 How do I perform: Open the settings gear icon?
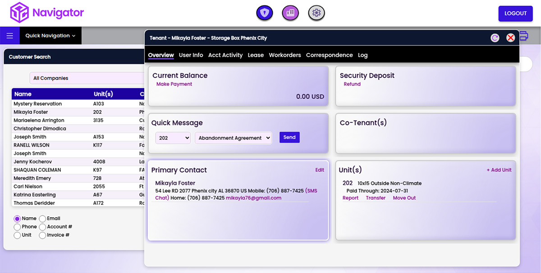316,13
